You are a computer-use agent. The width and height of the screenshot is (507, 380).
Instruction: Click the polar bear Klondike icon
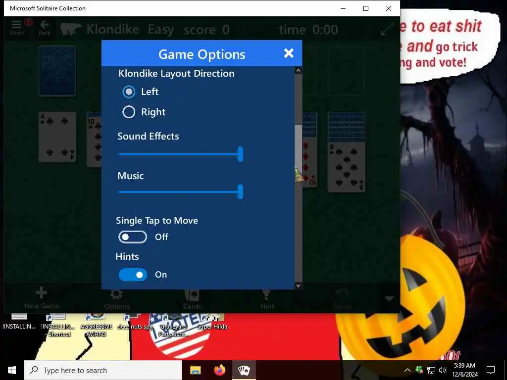tap(71, 29)
